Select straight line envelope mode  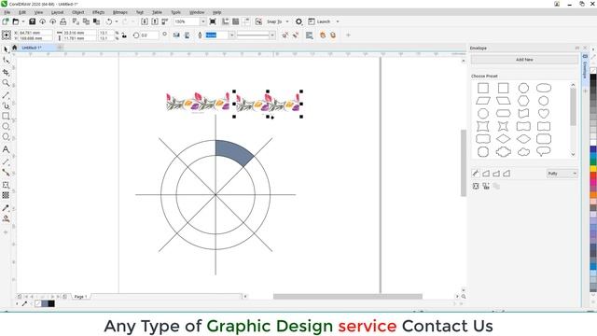[486, 174]
